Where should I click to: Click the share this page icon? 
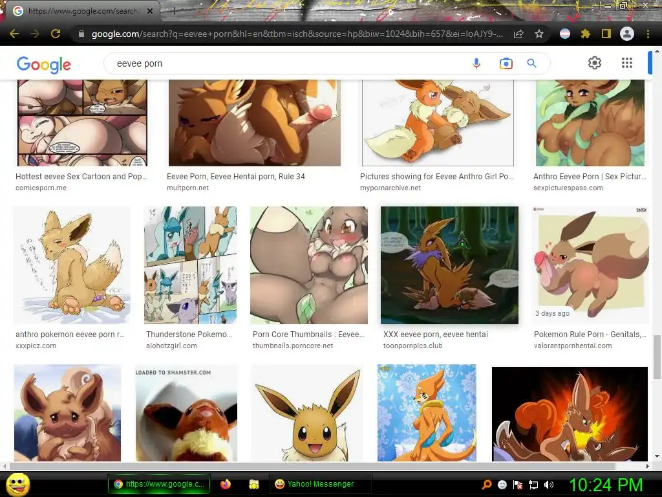coord(518,34)
